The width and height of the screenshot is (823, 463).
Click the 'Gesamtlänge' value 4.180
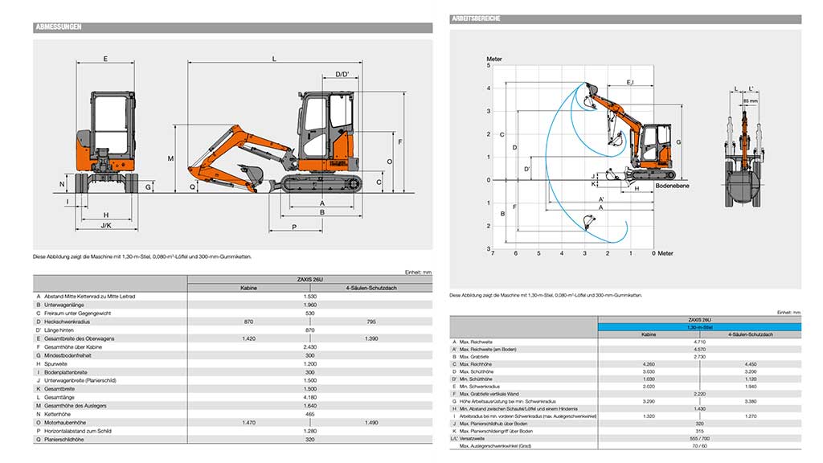tap(309, 397)
